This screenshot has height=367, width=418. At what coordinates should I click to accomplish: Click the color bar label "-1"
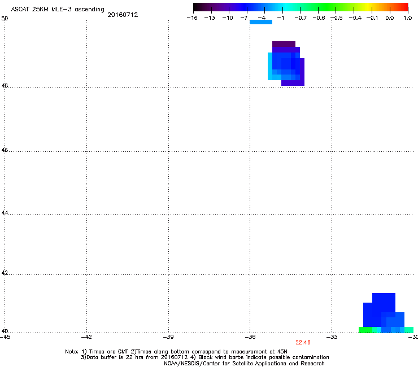click(x=280, y=18)
